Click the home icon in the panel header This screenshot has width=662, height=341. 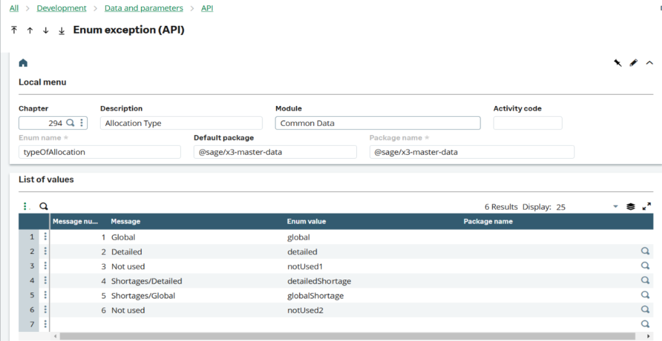(x=23, y=63)
